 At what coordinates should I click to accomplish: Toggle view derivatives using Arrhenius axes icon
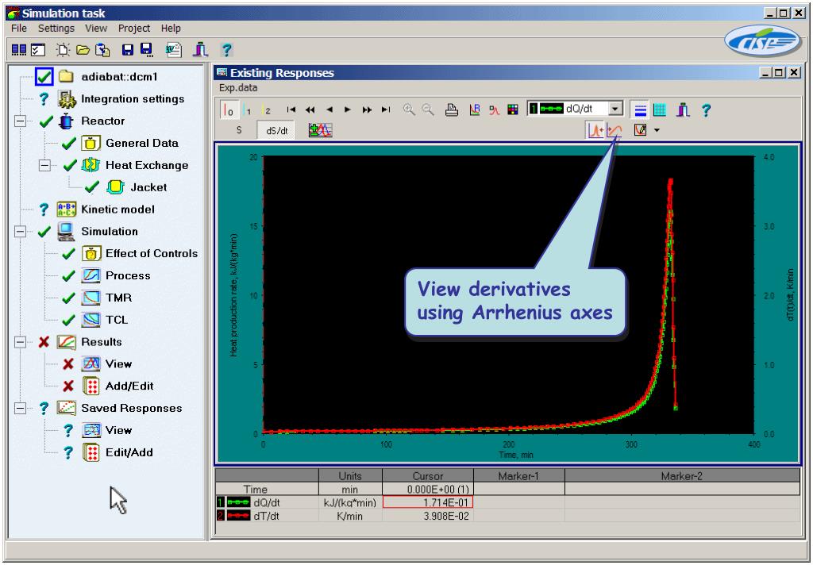click(x=614, y=130)
